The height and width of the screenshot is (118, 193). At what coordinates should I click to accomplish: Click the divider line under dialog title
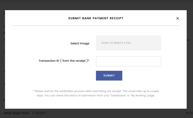96,26
